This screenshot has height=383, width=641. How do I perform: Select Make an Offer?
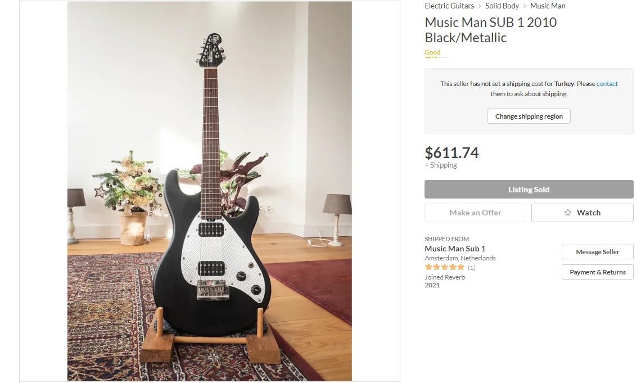pyautogui.click(x=475, y=213)
